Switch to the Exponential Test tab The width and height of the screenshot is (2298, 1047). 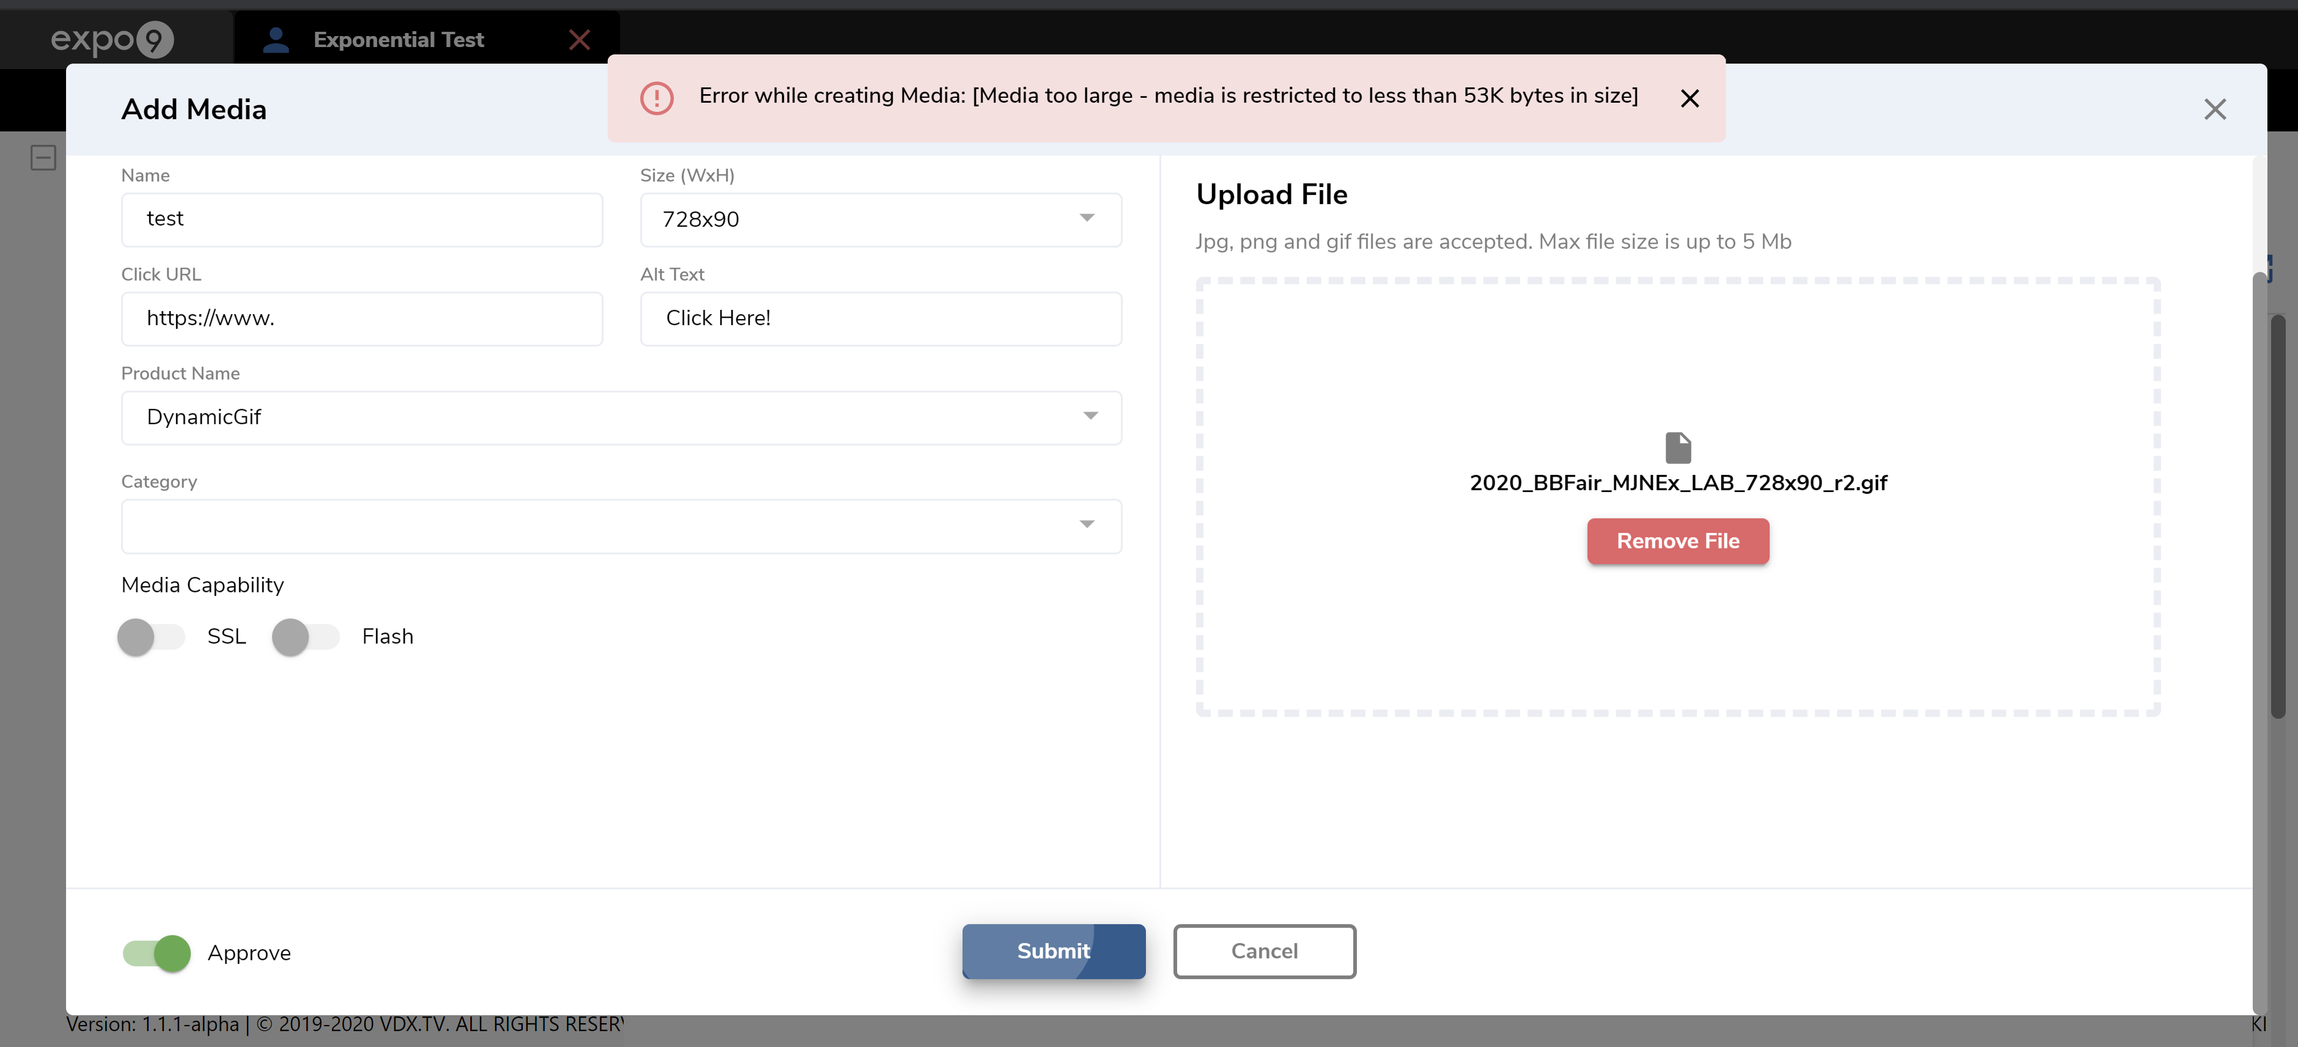point(398,39)
